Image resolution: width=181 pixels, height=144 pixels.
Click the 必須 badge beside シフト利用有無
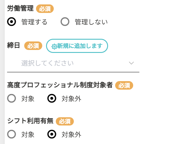[x=65, y=121]
